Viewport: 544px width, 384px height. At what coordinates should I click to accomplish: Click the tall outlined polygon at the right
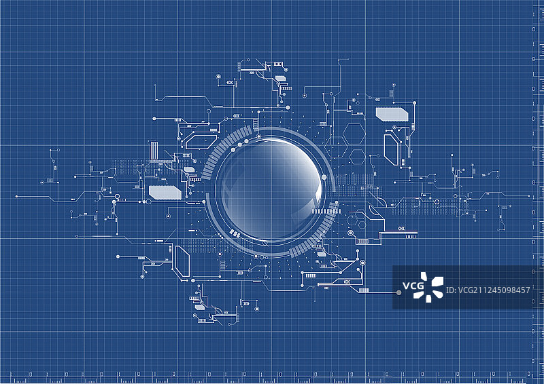pos(392,150)
